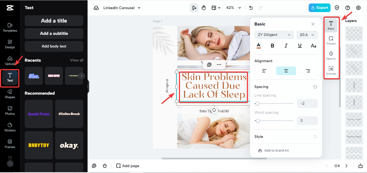This screenshot has height=173, width=367.
Task: Duplicate selected text via floating toolbar
Action: pos(209,65)
